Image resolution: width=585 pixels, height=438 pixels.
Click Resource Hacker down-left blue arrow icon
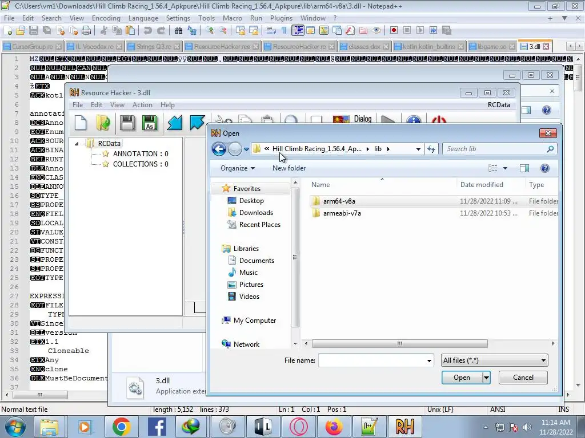(175, 123)
